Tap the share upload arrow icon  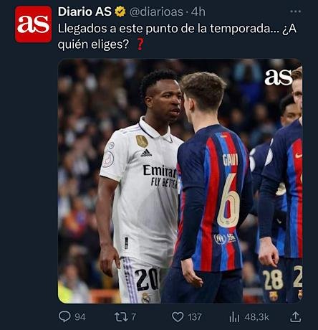point(295,316)
